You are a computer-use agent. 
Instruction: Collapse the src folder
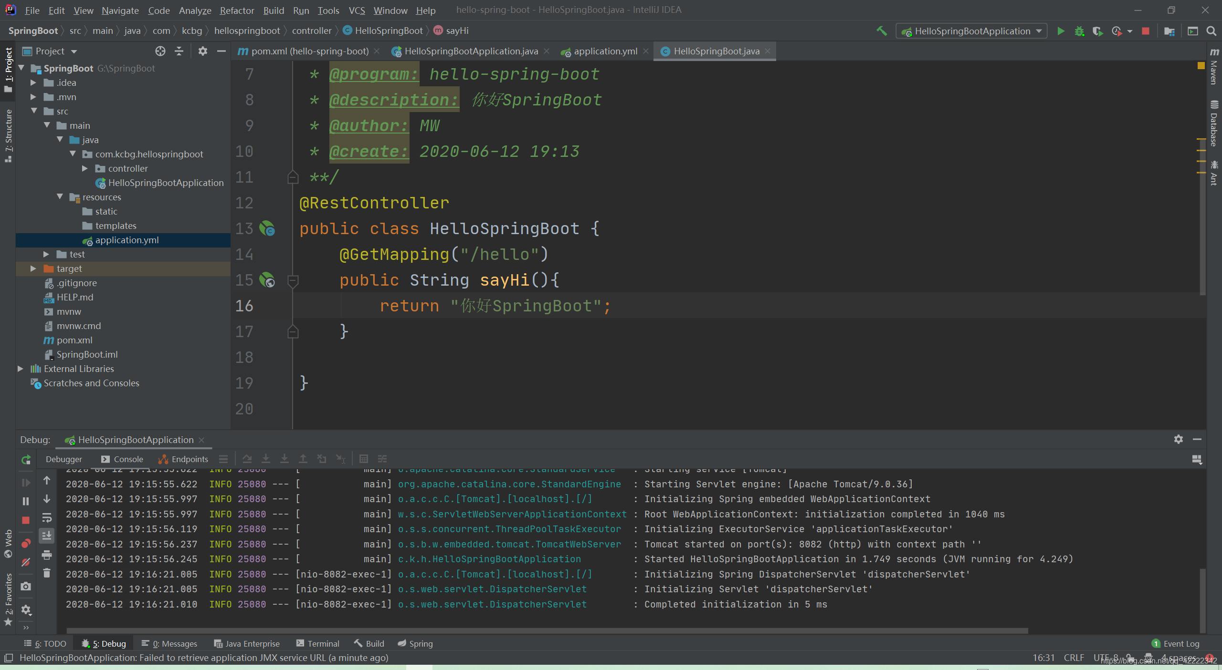(34, 111)
